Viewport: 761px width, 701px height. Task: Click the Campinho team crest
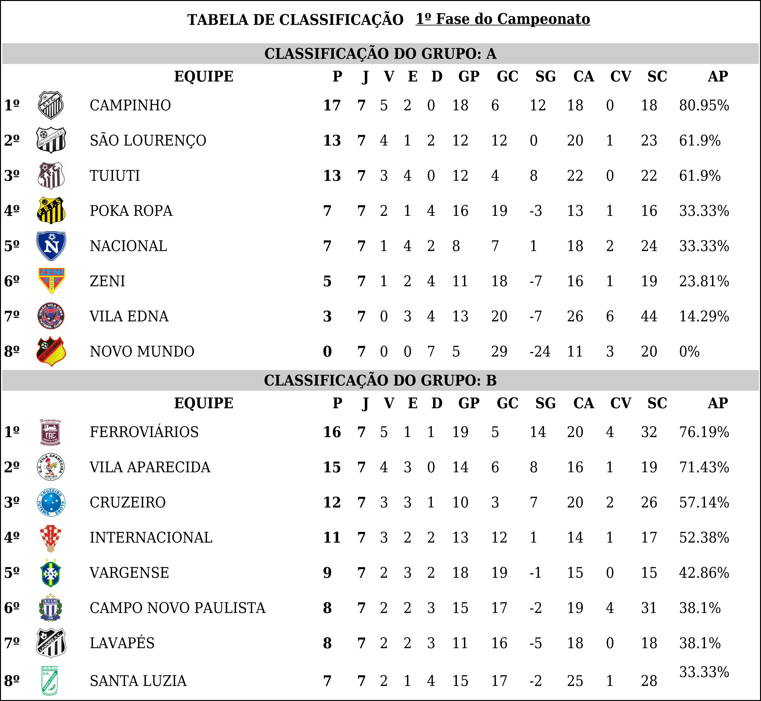51,105
